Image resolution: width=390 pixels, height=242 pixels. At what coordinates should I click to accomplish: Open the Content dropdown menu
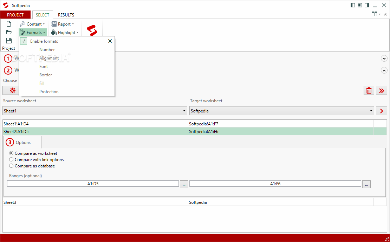pyautogui.click(x=32, y=24)
